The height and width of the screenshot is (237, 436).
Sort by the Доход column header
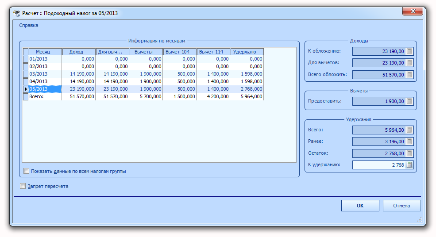[79, 52]
